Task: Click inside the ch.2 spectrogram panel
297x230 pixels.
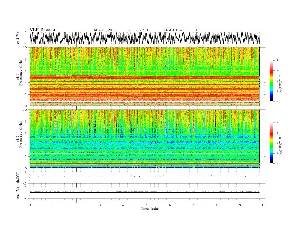Action: (144, 139)
